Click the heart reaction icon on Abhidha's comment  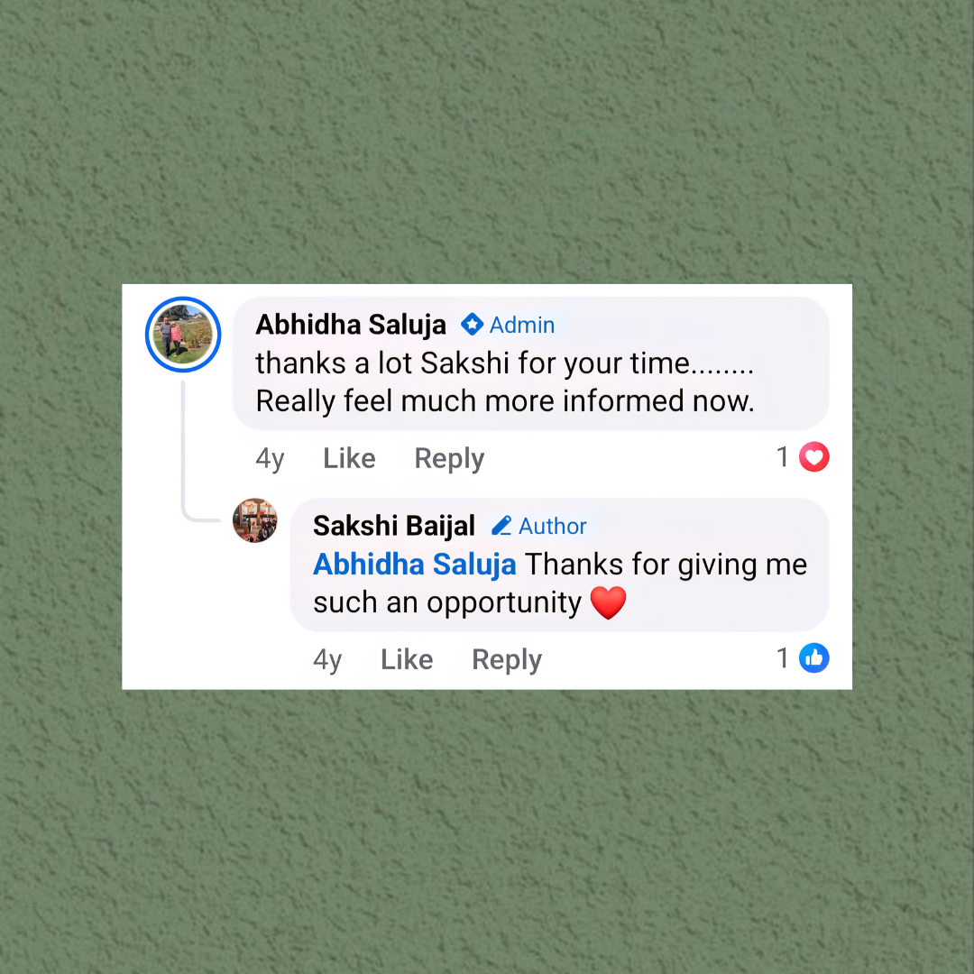click(813, 457)
